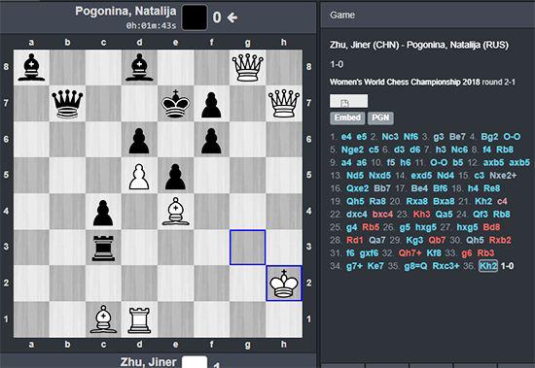
Task: Go to move 23. Kh3
Action: pos(421,215)
